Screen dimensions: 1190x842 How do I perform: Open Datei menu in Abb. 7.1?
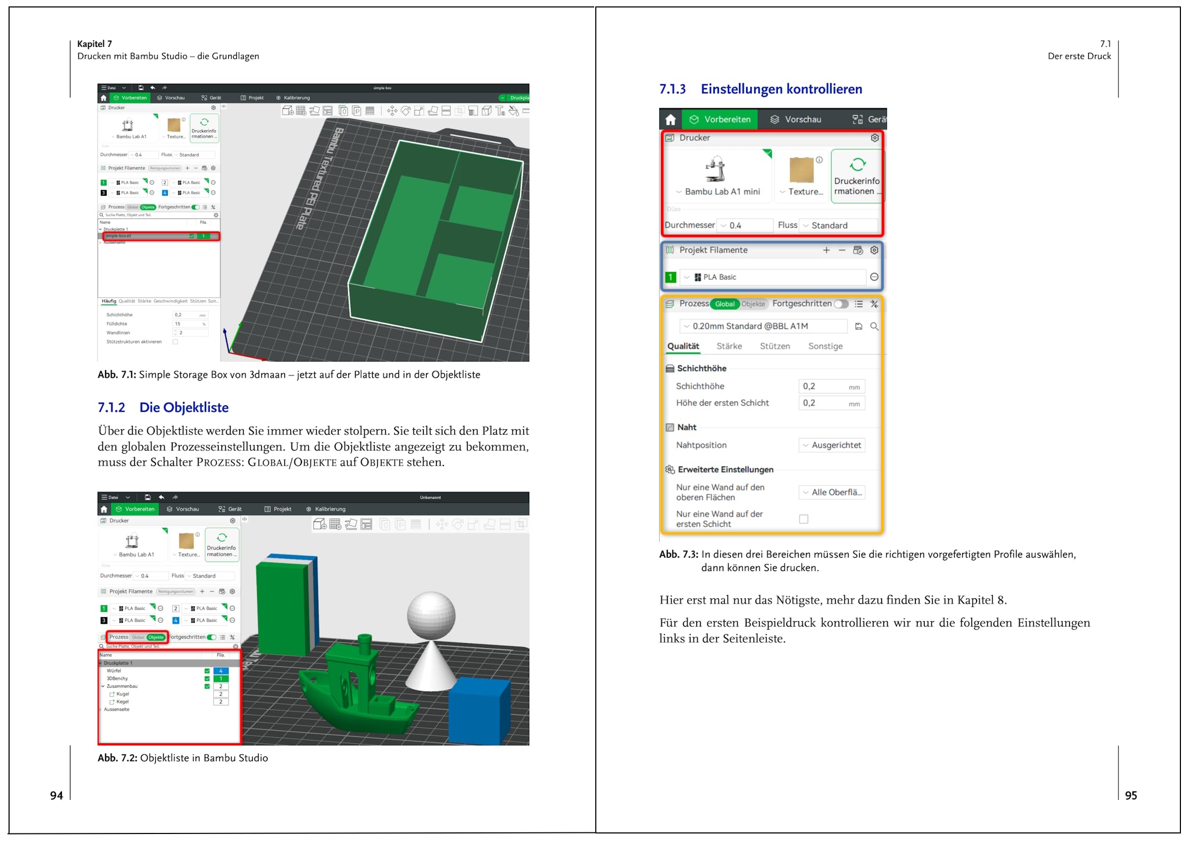[109, 88]
